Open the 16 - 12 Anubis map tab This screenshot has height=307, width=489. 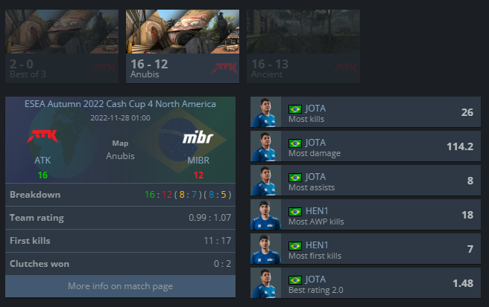[183, 46]
